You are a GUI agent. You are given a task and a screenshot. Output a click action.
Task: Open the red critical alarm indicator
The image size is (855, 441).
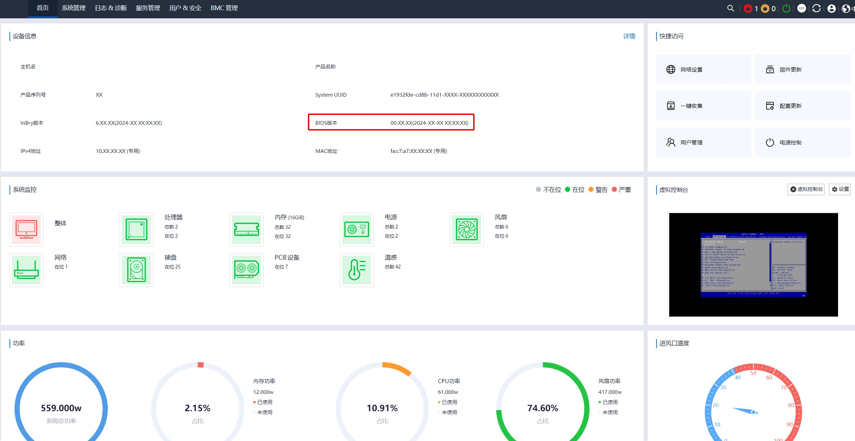tap(748, 8)
